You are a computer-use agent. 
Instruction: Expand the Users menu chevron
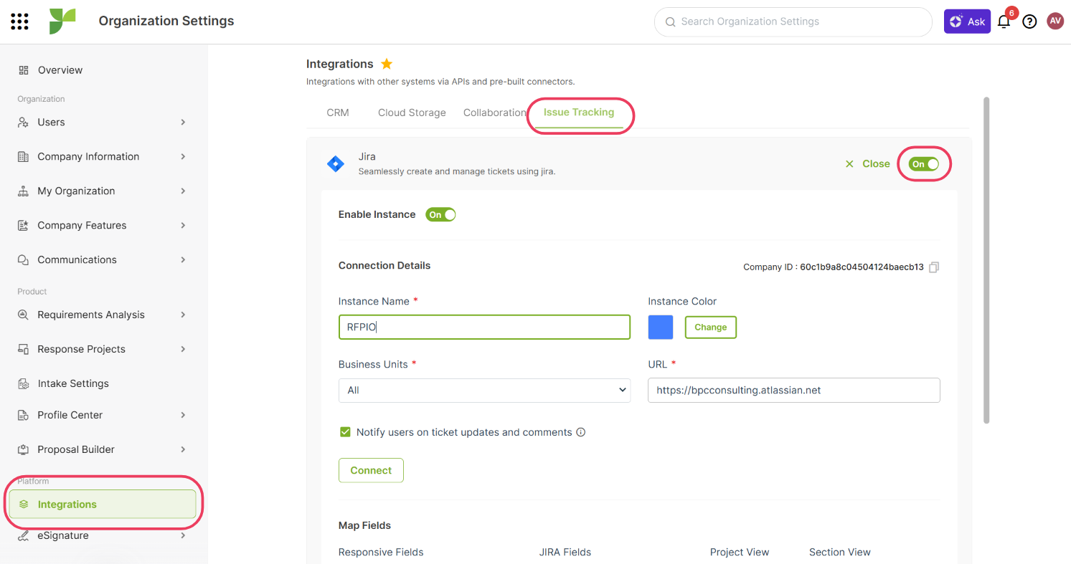point(184,123)
